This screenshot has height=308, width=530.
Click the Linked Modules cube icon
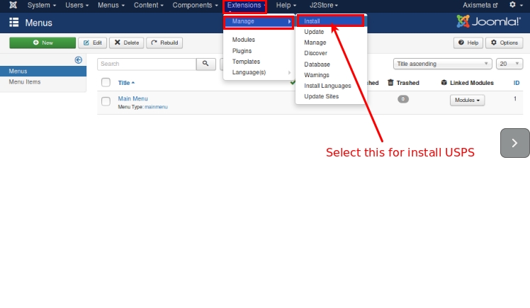[444, 82]
